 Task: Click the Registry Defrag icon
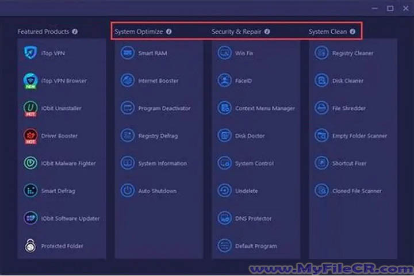point(128,136)
